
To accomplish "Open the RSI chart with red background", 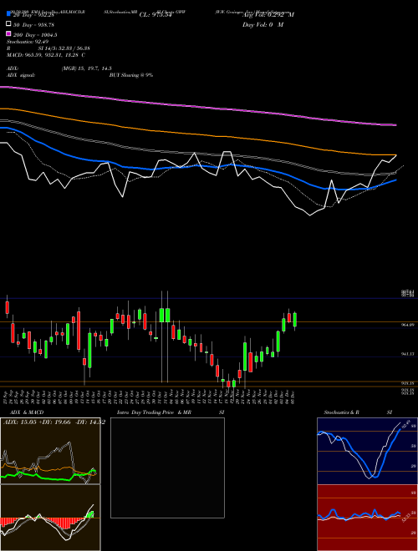I will pyautogui.click(x=367, y=518).
